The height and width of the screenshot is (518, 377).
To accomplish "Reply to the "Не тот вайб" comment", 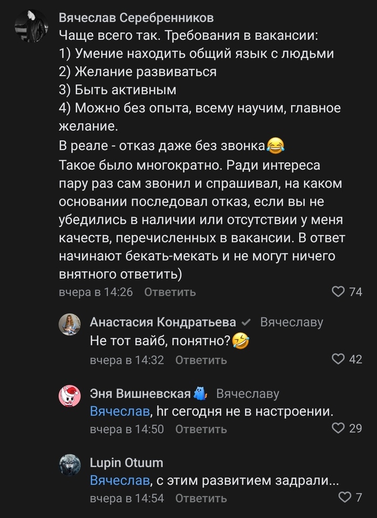I will 201,360.
